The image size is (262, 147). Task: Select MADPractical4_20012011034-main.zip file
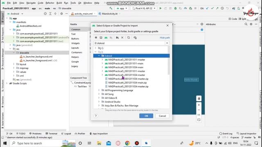coord(127,82)
